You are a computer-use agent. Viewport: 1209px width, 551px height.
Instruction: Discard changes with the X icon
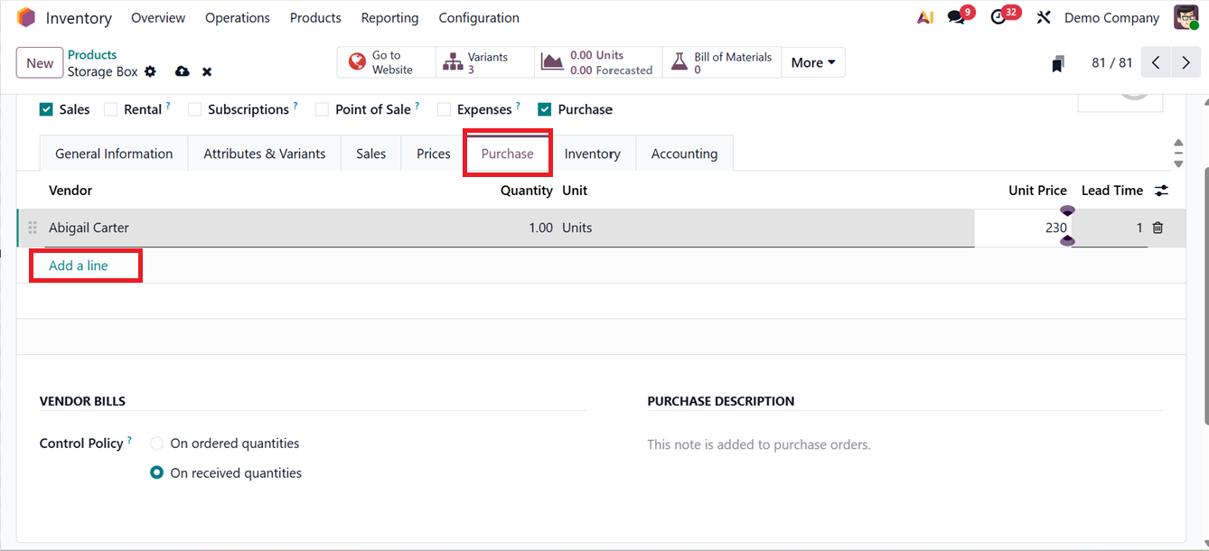pos(207,70)
